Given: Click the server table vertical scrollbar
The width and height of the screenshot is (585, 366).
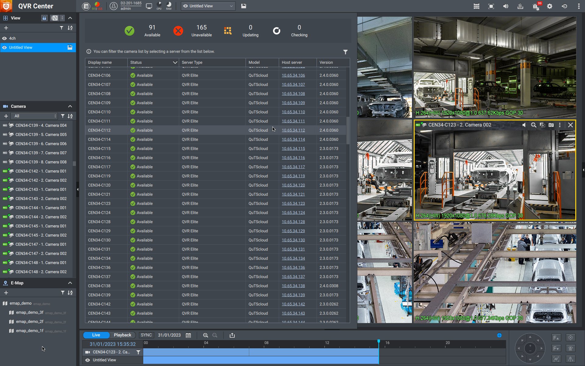Looking at the screenshot, I should [348, 131].
